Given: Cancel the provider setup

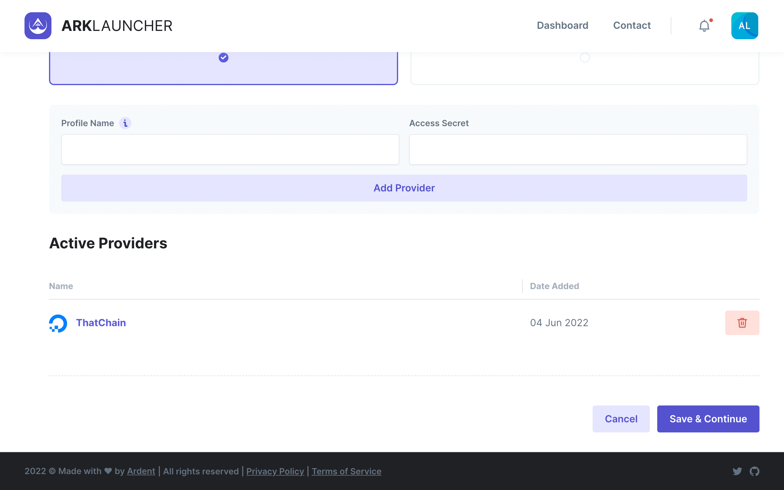Looking at the screenshot, I should (x=621, y=419).
